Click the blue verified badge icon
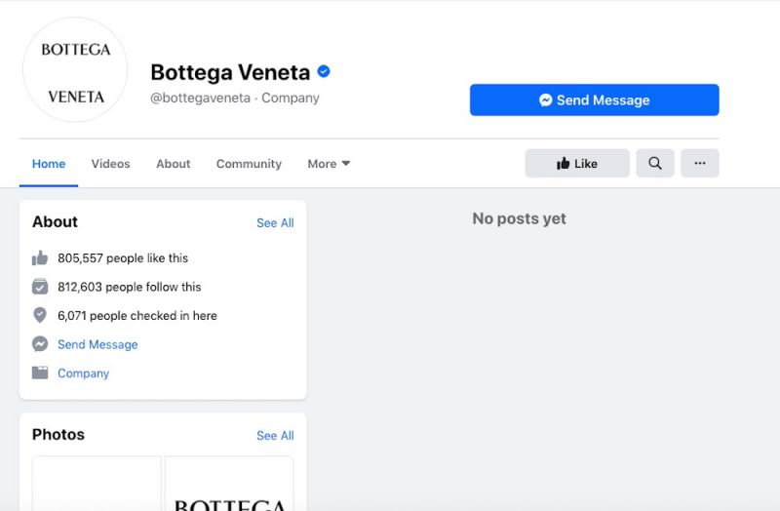The image size is (780, 511). click(x=324, y=71)
